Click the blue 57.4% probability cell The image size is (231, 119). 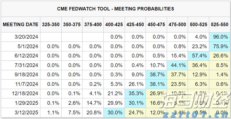(x=198, y=56)
